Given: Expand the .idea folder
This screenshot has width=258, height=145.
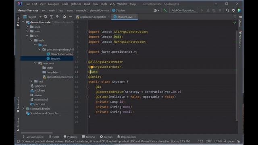Looking at the screenshot, I should (x=27, y=27).
